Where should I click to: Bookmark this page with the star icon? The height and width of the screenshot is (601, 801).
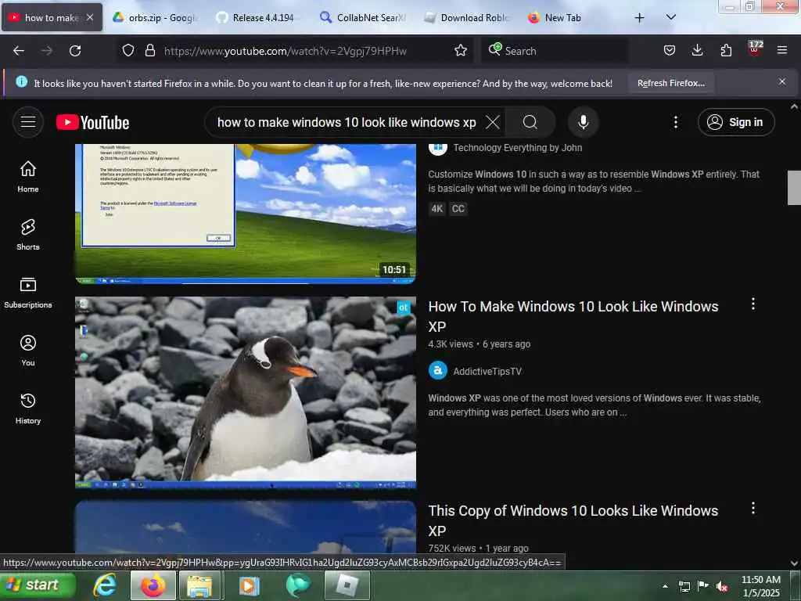tap(460, 51)
